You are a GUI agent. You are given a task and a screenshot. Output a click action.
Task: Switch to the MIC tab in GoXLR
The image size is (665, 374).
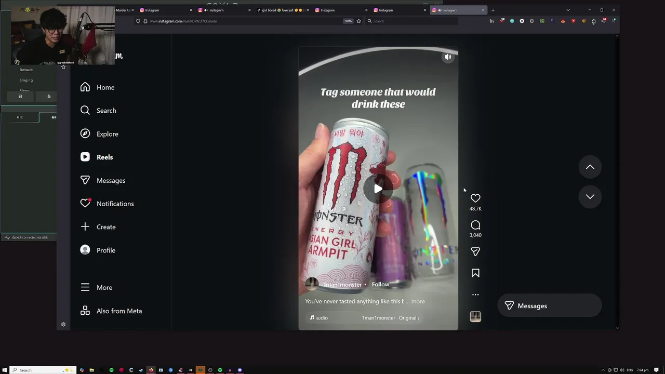[20, 117]
